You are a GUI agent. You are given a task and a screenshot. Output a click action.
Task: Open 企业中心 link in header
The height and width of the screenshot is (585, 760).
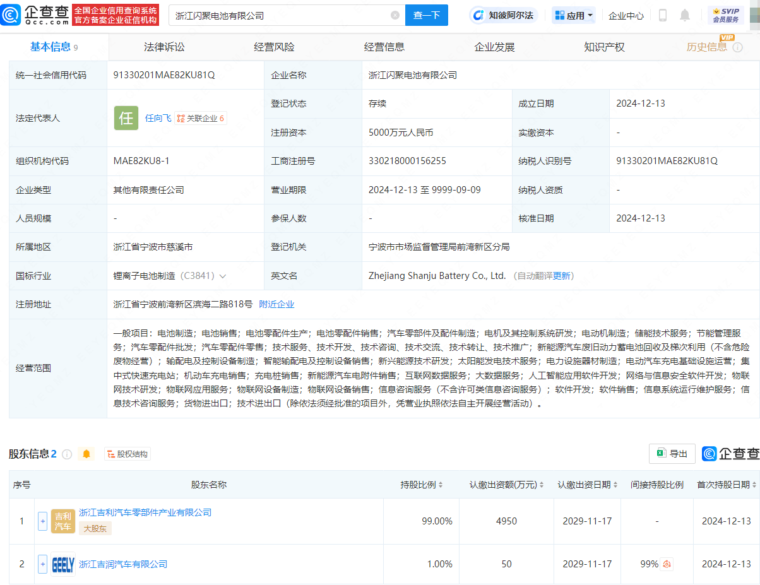pyautogui.click(x=626, y=16)
